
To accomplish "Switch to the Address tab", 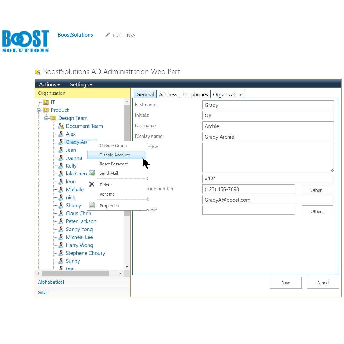I will coord(168,94).
